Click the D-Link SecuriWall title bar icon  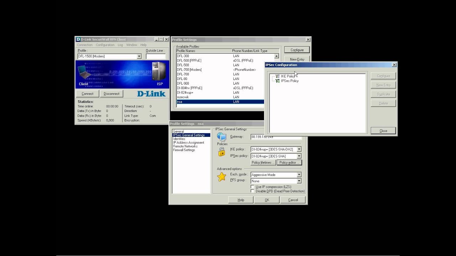click(78, 39)
